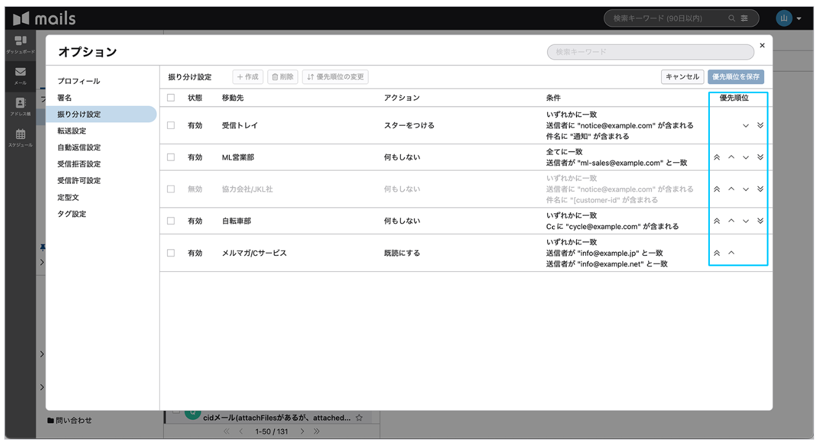The image size is (824, 447).
Task: Check the ML営業部 rule checkbox
Action: click(171, 157)
